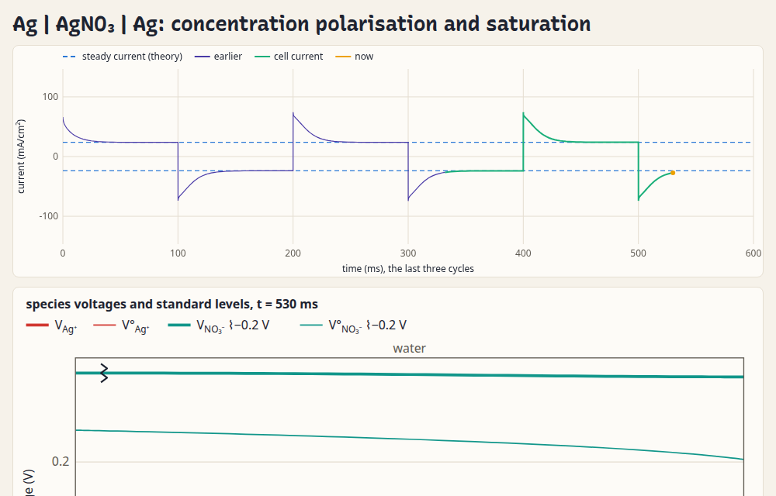Click the 600 tick label on the time axis

[753, 253]
